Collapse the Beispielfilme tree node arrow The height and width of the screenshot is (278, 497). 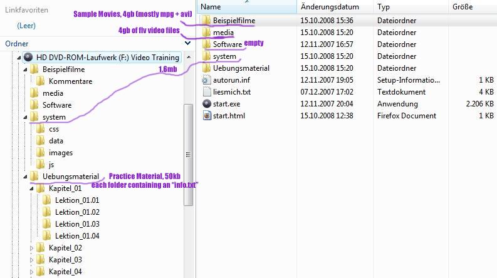[x=25, y=69]
